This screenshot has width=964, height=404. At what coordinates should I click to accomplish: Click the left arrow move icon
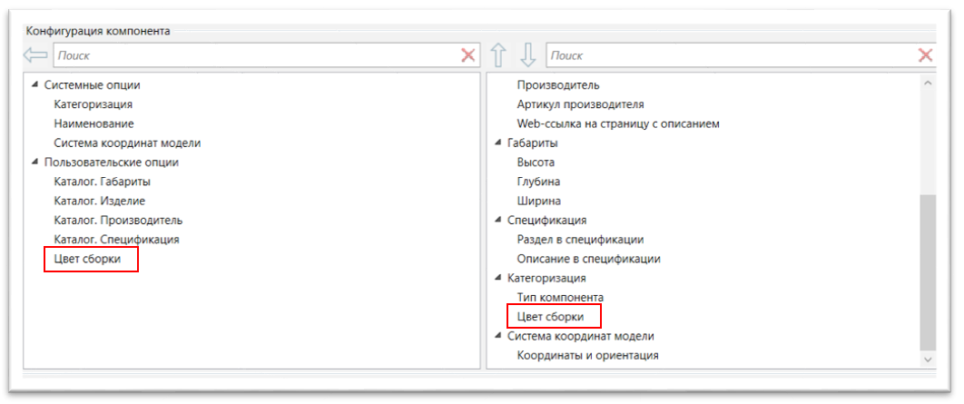click(35, 55)
